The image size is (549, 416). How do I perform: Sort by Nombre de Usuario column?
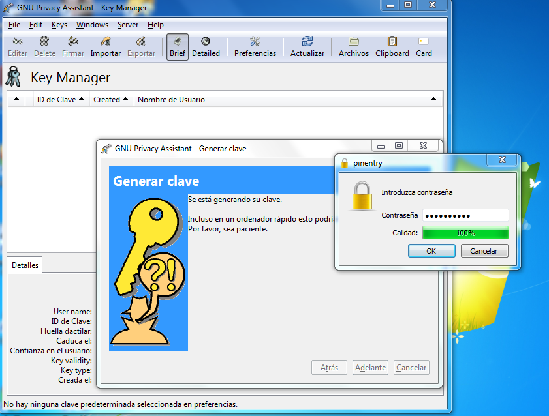click(x=287, y=100)
